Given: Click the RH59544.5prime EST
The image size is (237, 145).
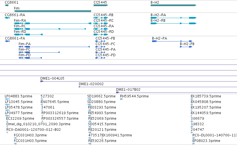Looking at the screenshot, I should click(x=121, y=99).
